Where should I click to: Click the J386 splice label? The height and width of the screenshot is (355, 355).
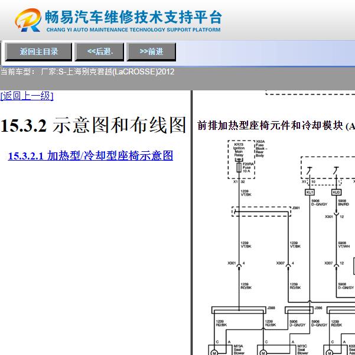coord(318,308)
